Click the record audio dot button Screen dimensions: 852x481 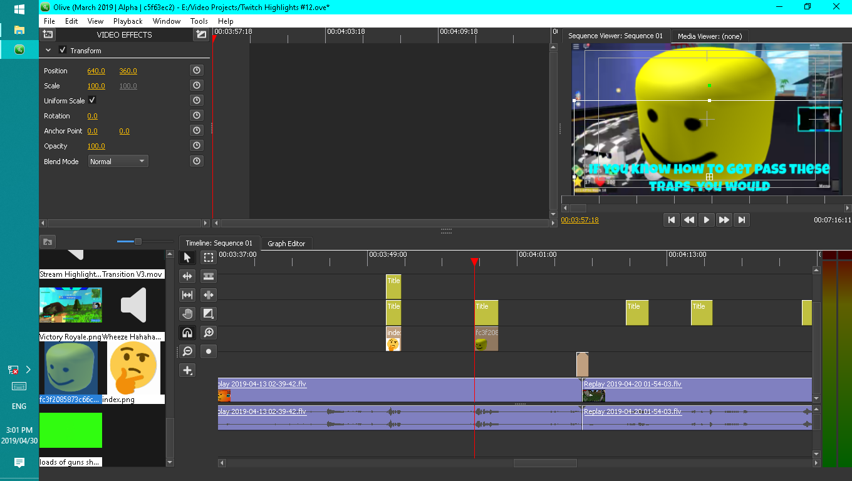[x=209, y=351]
